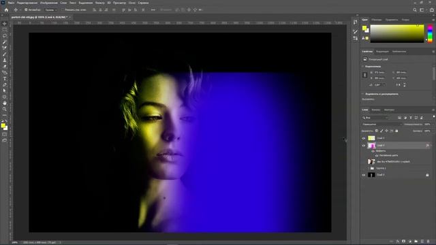Open the Edit Toolbar three-dots button
Screen dimensions: 436x245
coord(5,115)
